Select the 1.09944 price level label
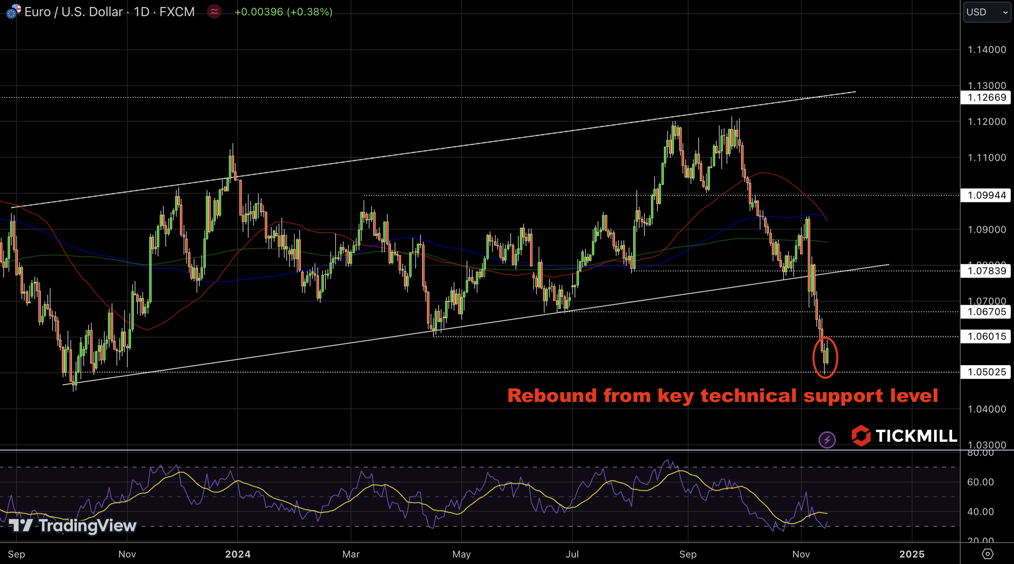This screenshot has width=1014, height=564. 986,196
